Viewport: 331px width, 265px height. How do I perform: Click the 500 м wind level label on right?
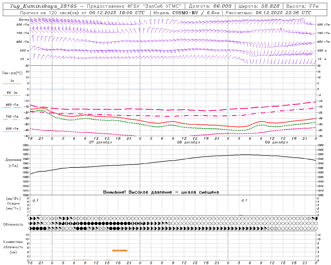(322, 50)
